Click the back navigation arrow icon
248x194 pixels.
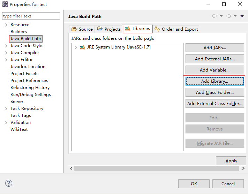coord(215,16)
